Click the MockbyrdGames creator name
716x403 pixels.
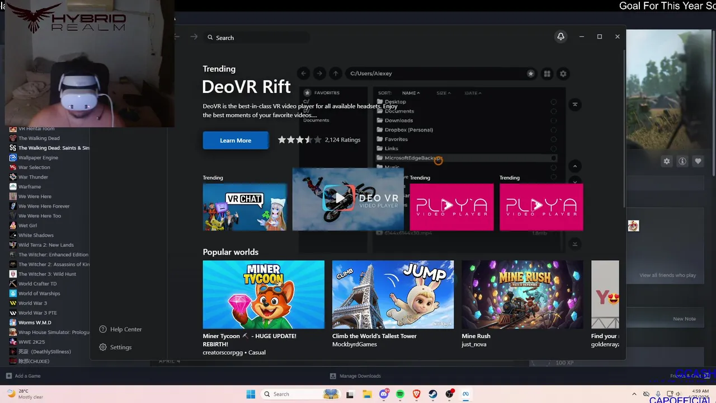pos(355,344)
